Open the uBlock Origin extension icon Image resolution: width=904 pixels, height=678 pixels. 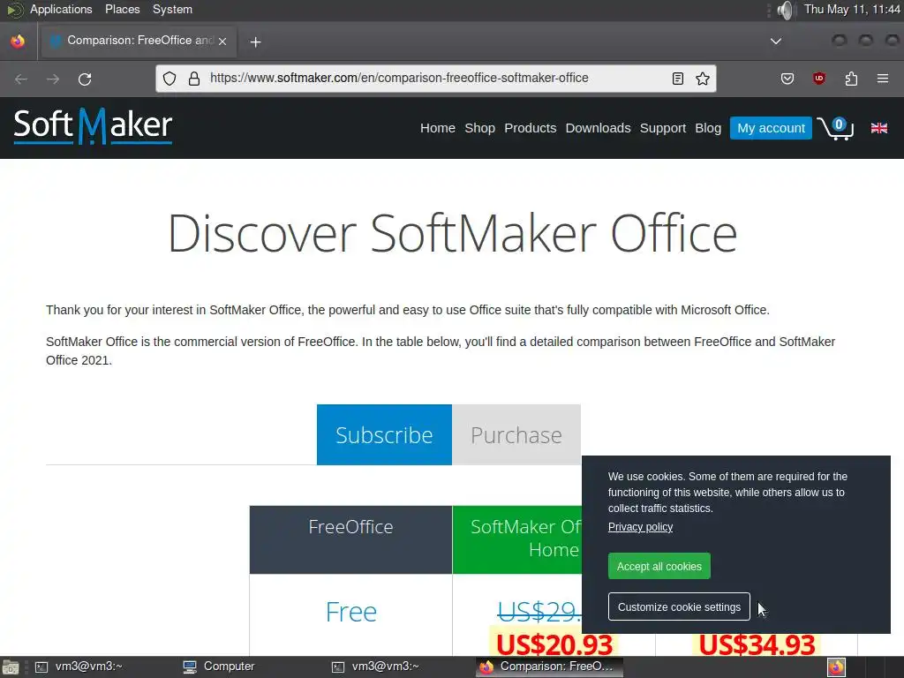[818, 79]
